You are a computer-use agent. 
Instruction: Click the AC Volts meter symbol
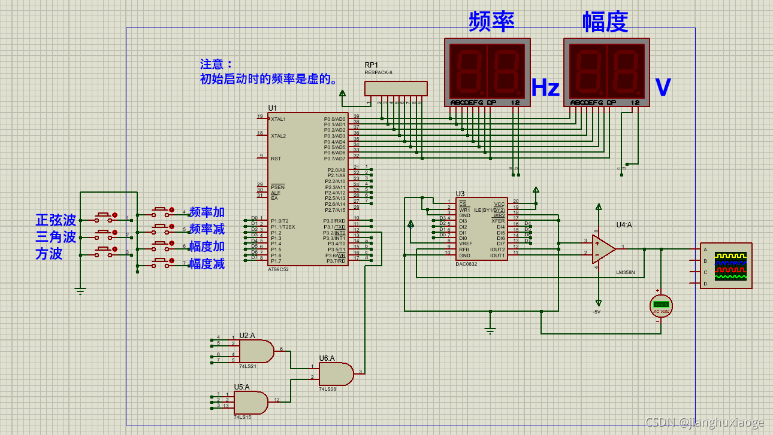(x=661, y=306)
